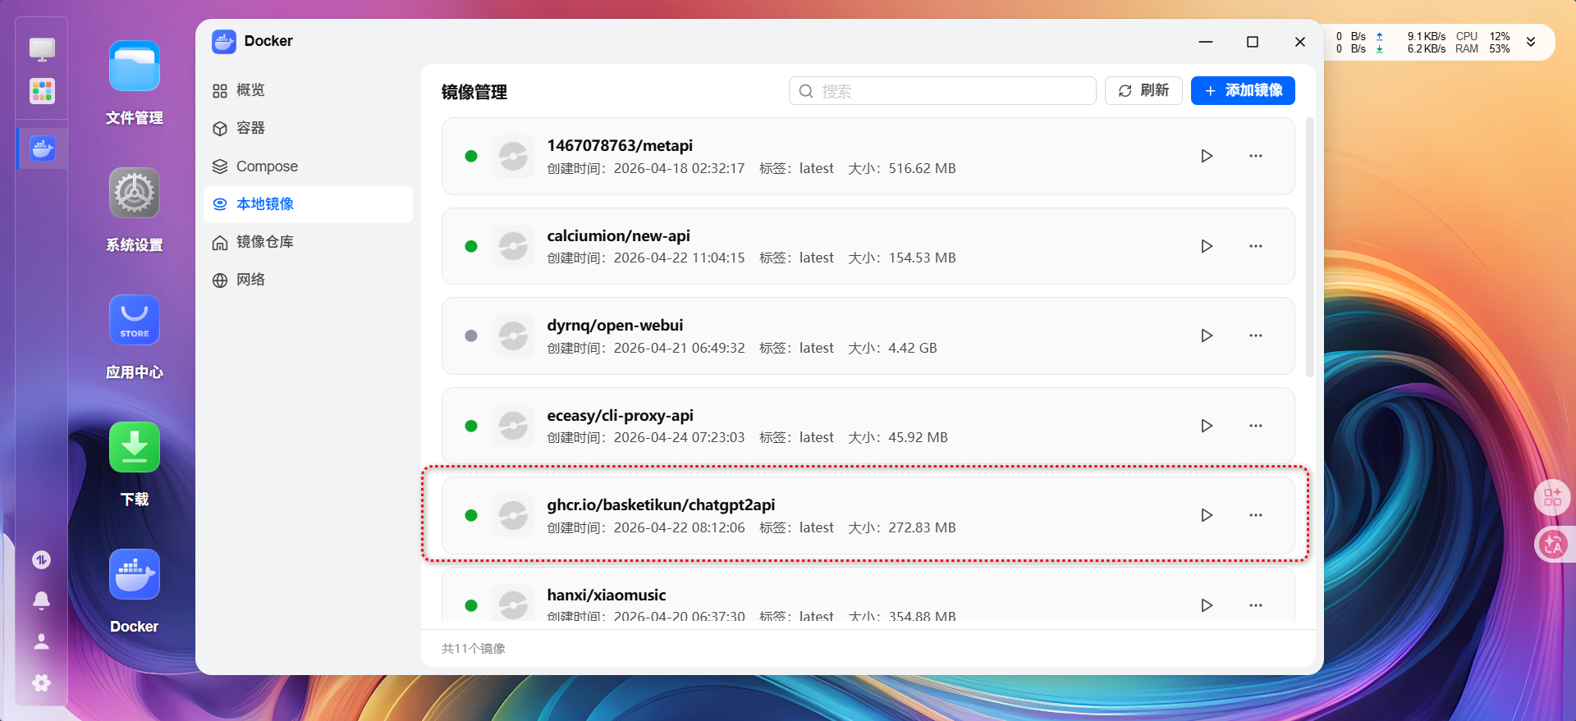Click the eceasy/cli-proxy-api image thumbnail
Screen dimensions: 1576x721
(513, 426)
